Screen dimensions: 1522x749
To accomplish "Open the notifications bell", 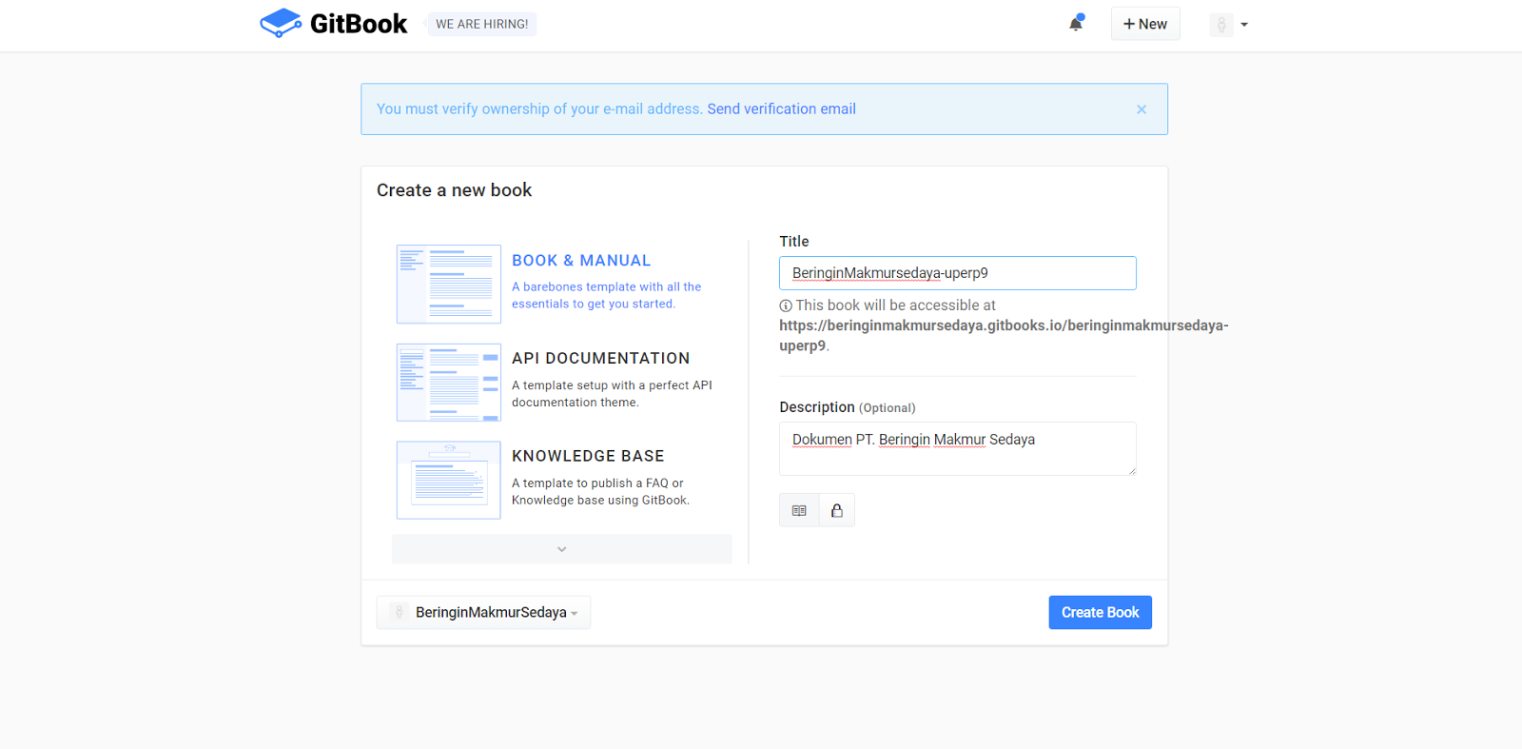I will tap(1076, 24).
